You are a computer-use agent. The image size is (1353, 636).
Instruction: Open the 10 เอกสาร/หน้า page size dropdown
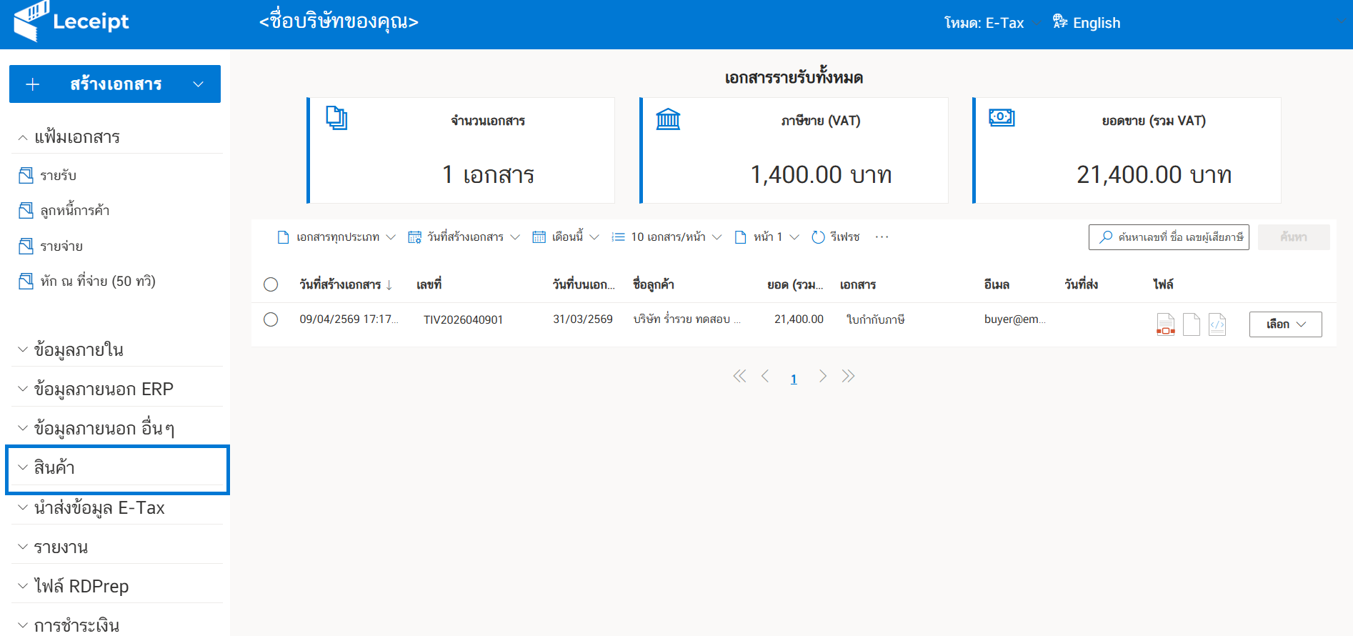667,237
